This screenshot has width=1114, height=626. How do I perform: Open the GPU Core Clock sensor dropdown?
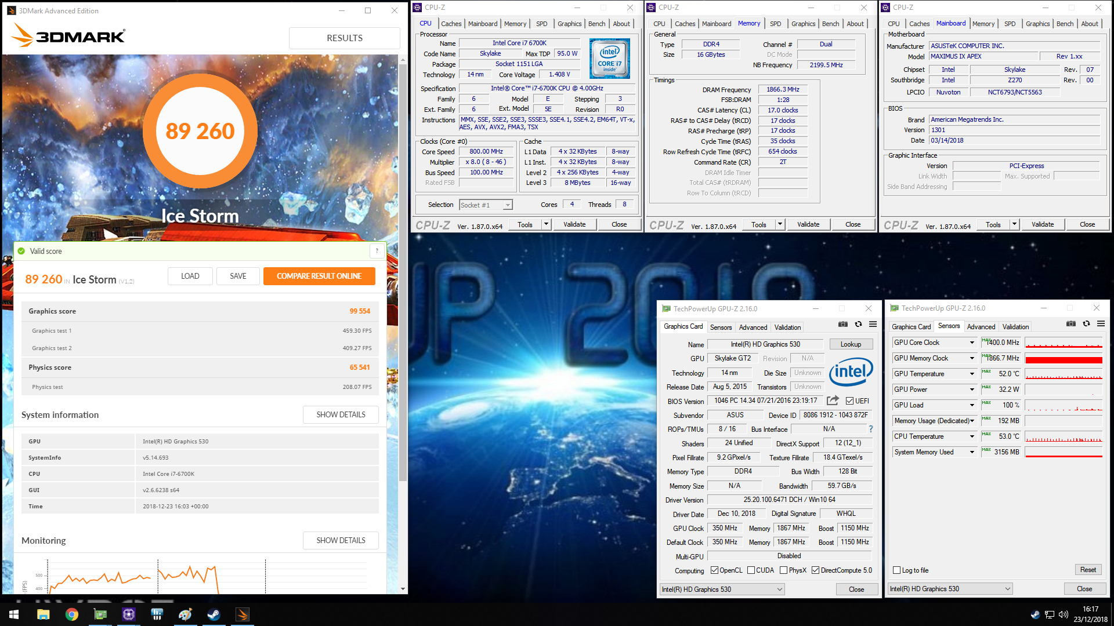pyautogui.click(x=972, y=343)
